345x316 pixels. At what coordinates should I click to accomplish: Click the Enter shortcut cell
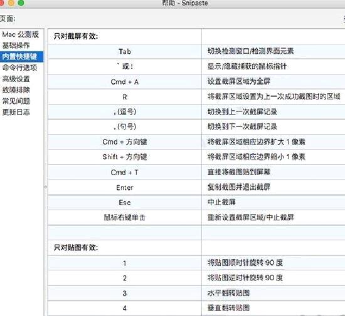(125, 188)
